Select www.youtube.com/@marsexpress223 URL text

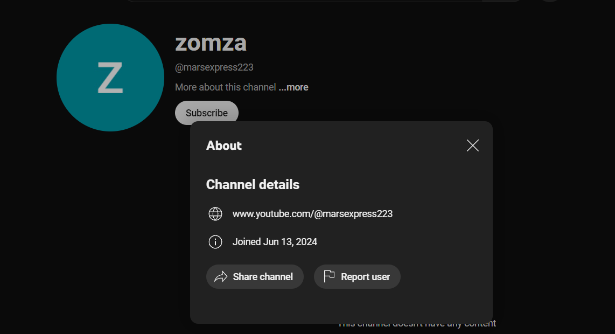(x=312, y=214)
